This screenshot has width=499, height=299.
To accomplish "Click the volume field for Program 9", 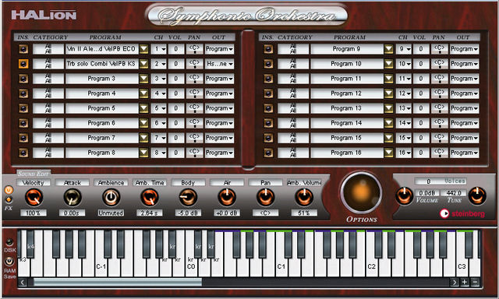I will tap(421, 49).
